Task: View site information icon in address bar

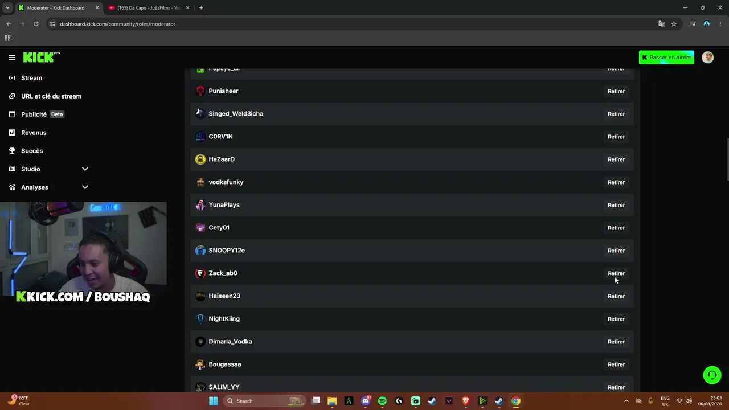Action: [52, 24]
